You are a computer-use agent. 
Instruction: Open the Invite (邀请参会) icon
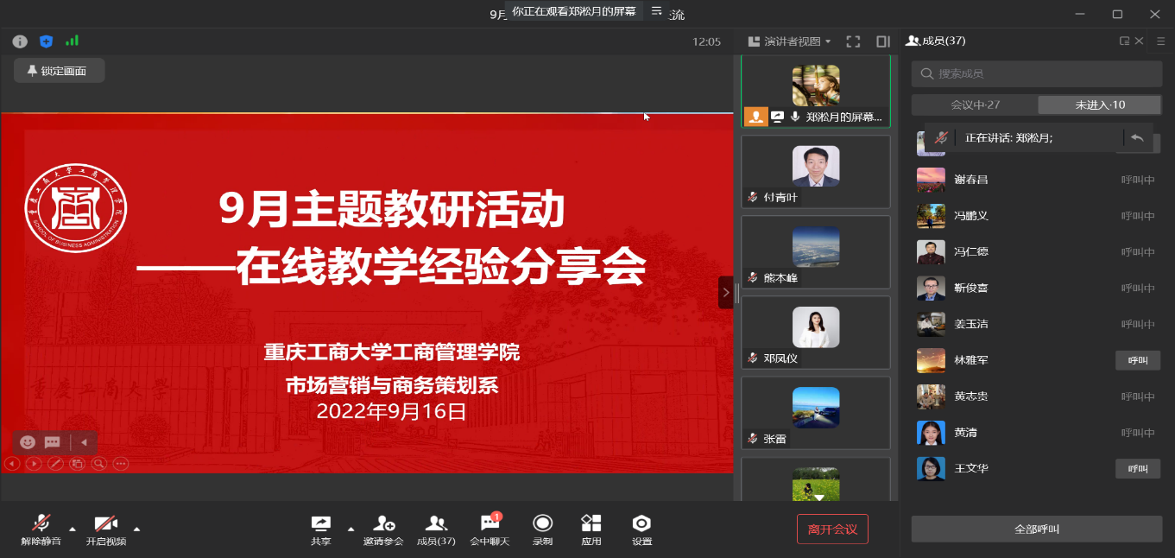point(383,528)
